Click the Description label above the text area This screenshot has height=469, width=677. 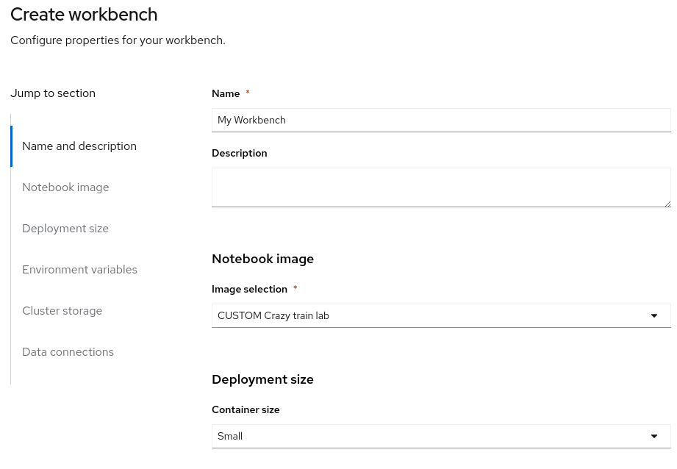click(239, 153)
